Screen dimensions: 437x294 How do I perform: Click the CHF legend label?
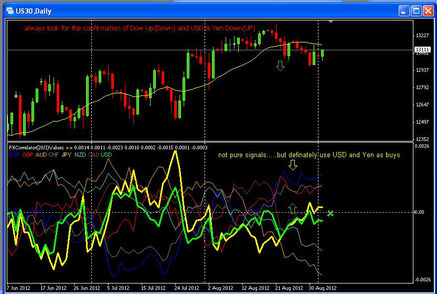(x=54, y=155)
